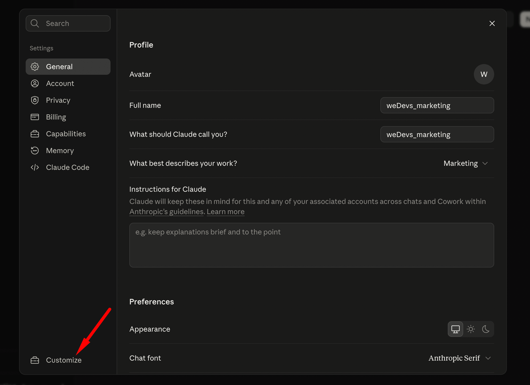Image resolution: width=530 pixels, height=385 pixels.
Task: Click the search magnifier icon
Action: coord(35,23)
